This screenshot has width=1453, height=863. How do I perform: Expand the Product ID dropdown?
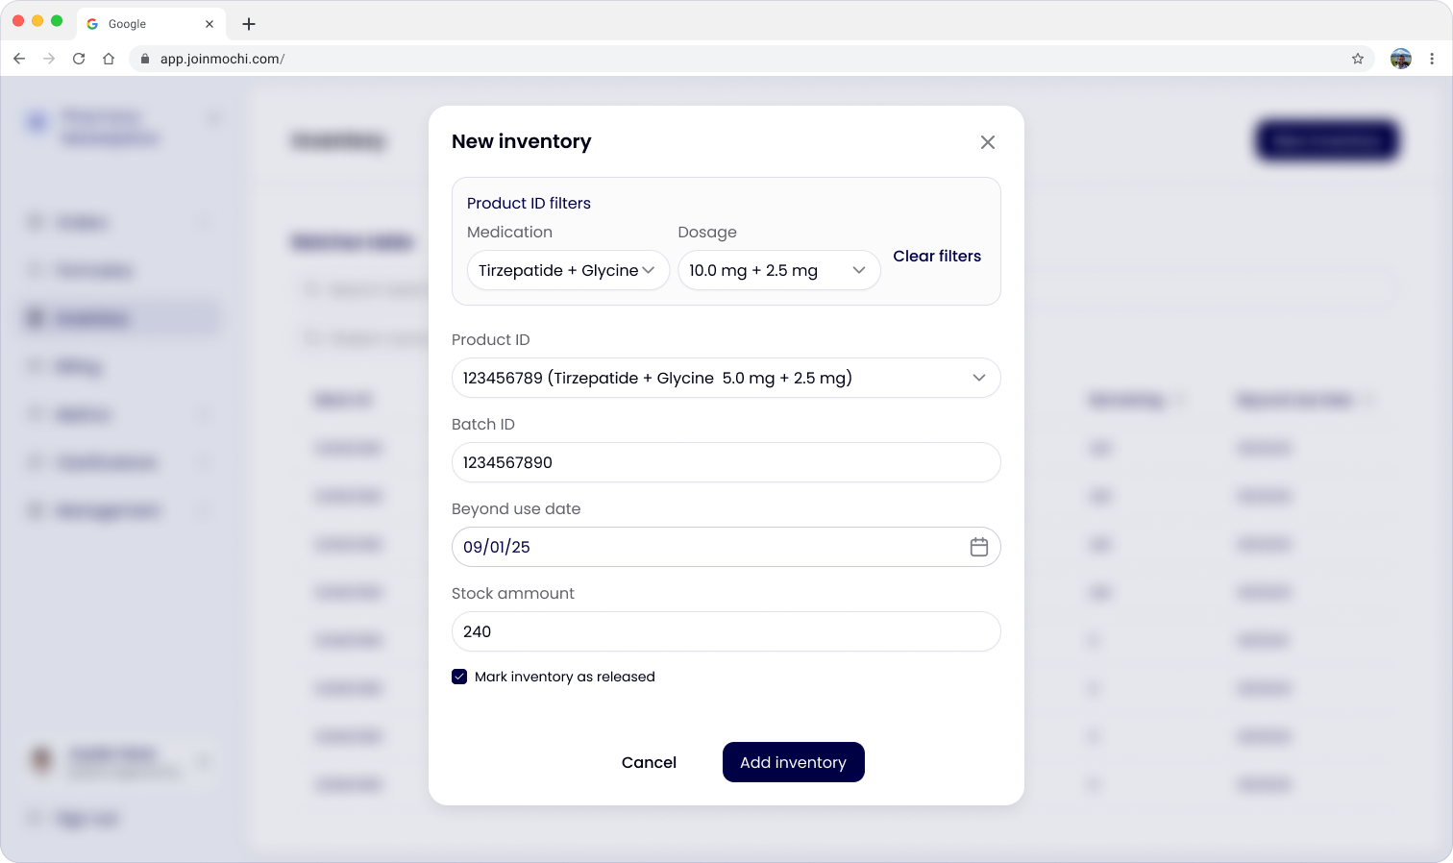tap(726, 378)
